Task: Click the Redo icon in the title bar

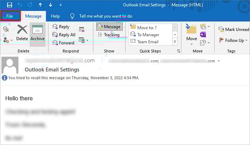Action: pos(30,5)
